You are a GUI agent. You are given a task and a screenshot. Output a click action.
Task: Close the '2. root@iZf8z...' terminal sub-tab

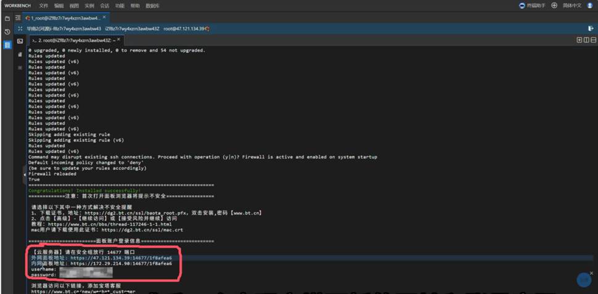tap(118, 40)
